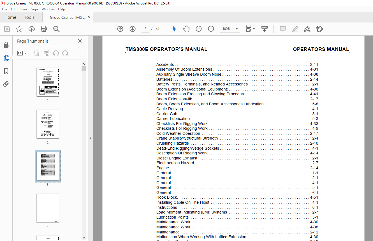Add a comment with the note icon

[x=283, y=29]
